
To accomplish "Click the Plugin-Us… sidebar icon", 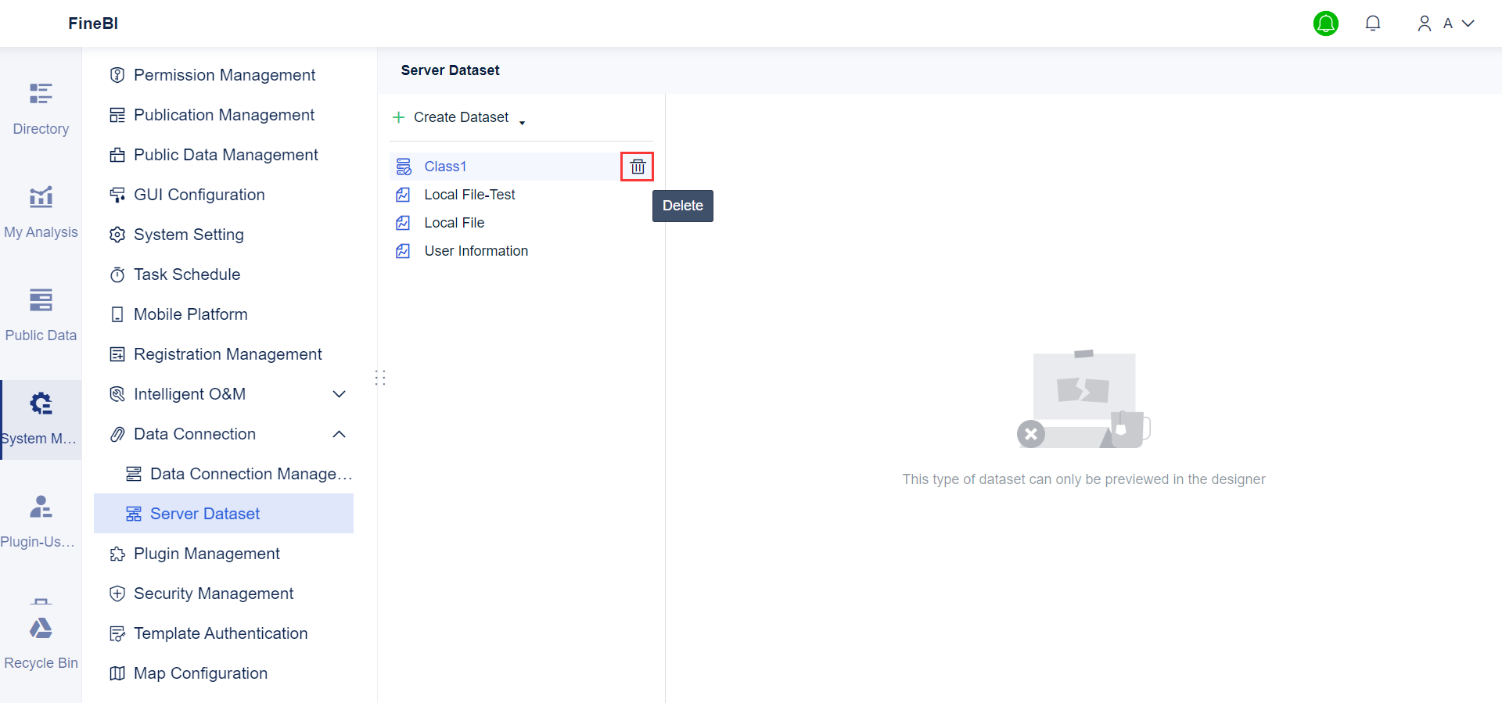I will (41, 521).
